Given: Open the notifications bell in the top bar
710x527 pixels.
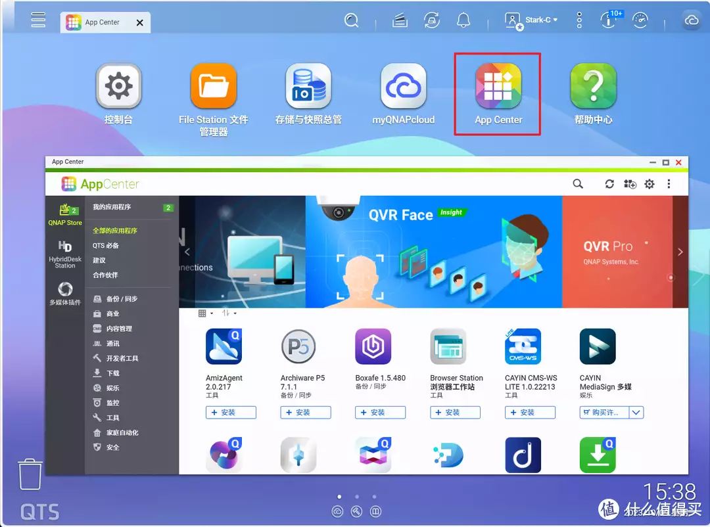Looking at the screenshot, I should (x=463, y=20).
